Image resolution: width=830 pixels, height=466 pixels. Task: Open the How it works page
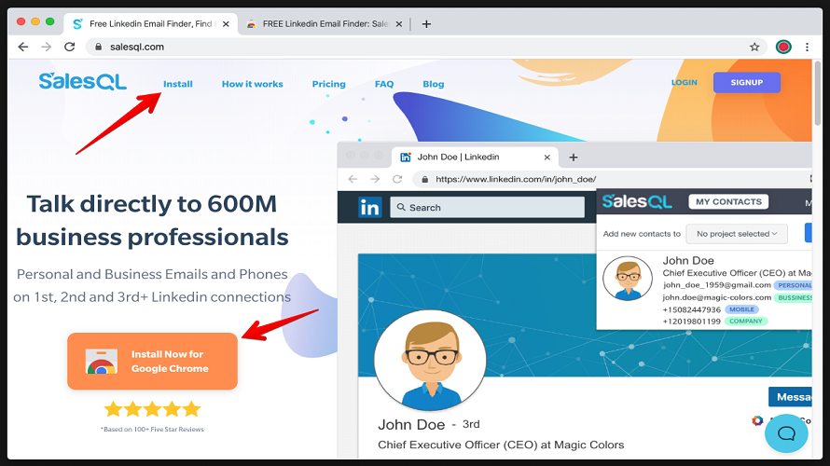point(253,84)
